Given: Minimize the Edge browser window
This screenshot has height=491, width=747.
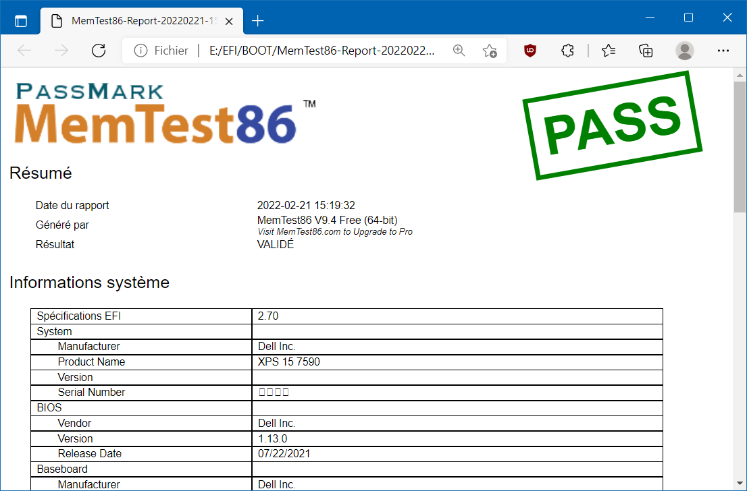Looking at the screenshot, I should point(650,18).
